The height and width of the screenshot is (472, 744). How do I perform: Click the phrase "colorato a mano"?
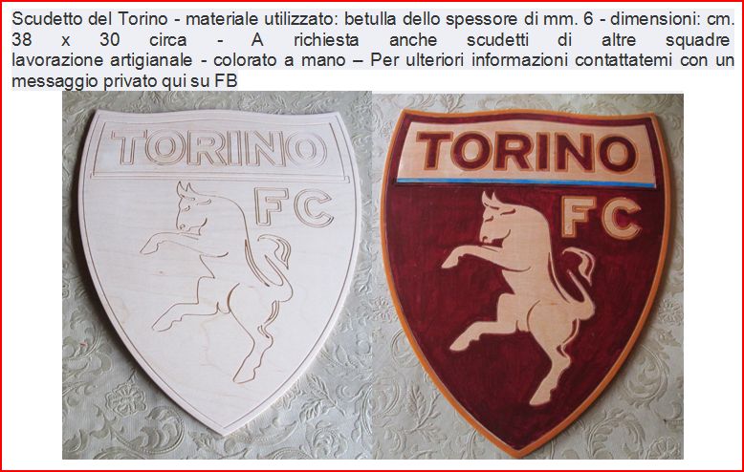click(279, 60)
